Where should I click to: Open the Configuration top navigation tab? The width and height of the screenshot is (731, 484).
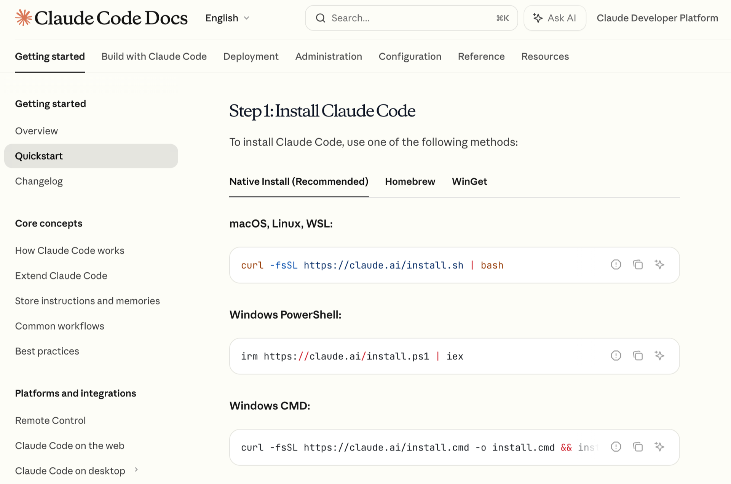410,56
